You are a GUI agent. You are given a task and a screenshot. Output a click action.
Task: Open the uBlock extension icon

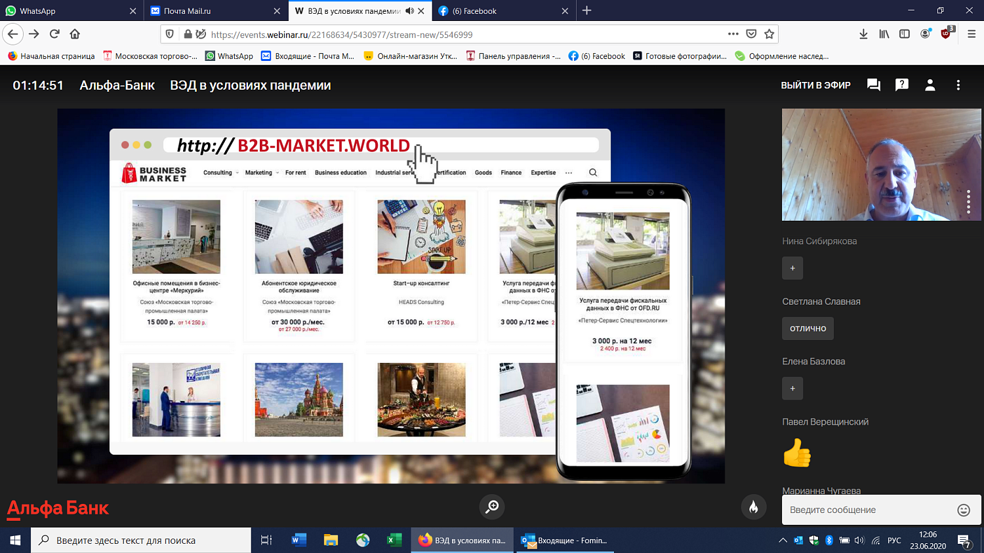947,33
